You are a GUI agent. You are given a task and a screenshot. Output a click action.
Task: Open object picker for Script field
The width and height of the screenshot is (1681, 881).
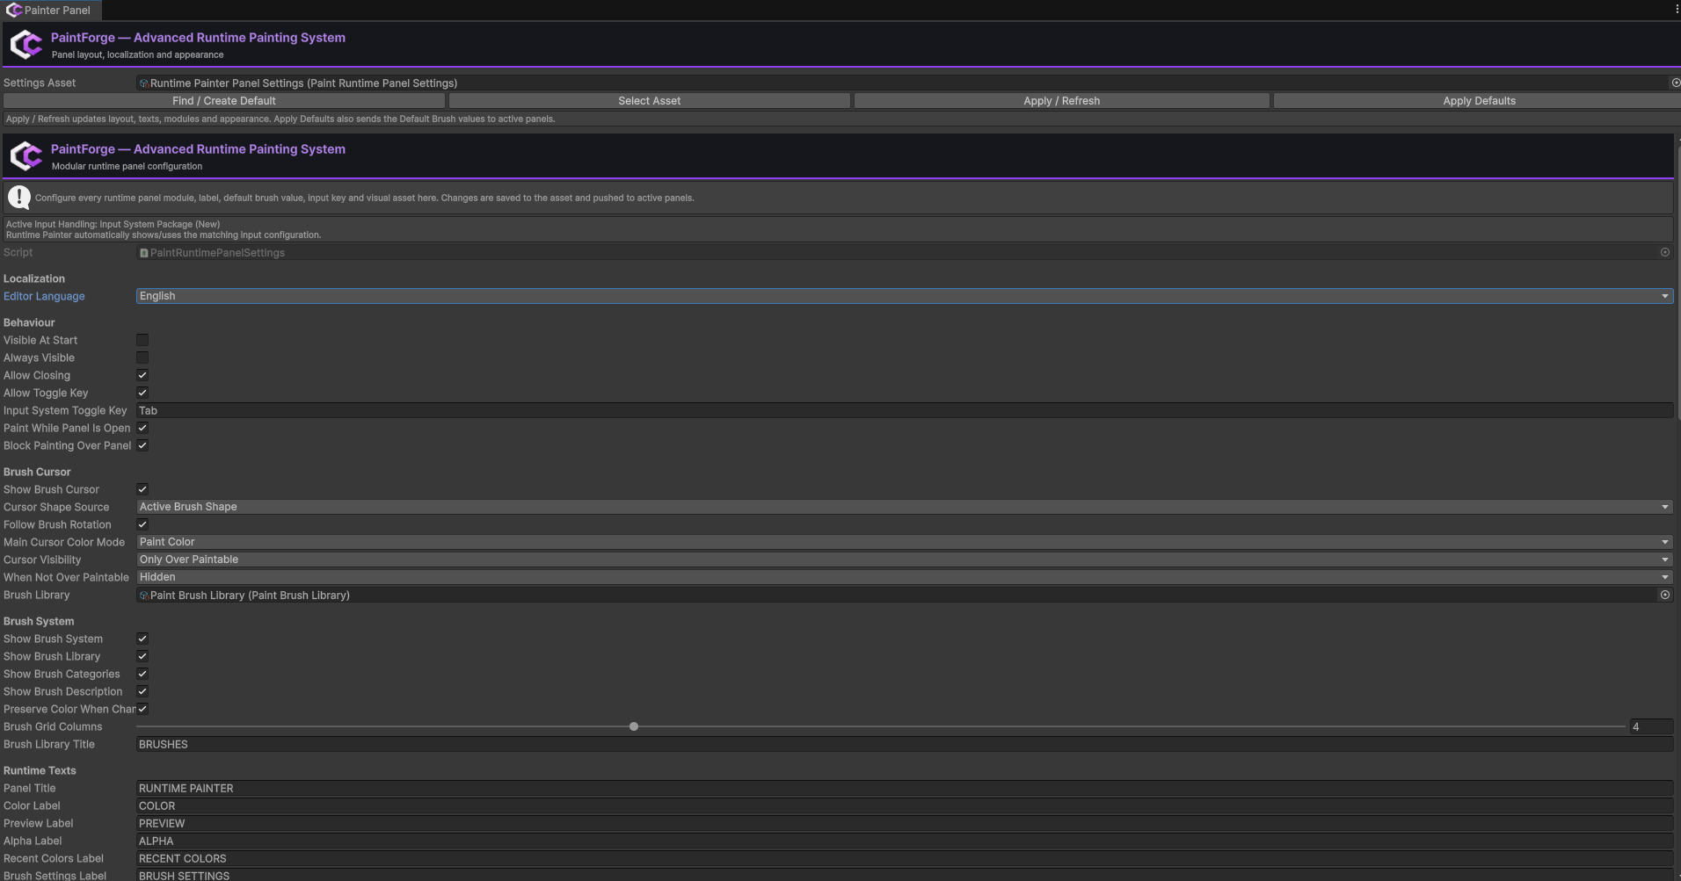[x=1664, y=252]
